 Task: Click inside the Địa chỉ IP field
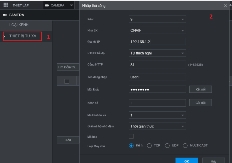pos(157,42)
